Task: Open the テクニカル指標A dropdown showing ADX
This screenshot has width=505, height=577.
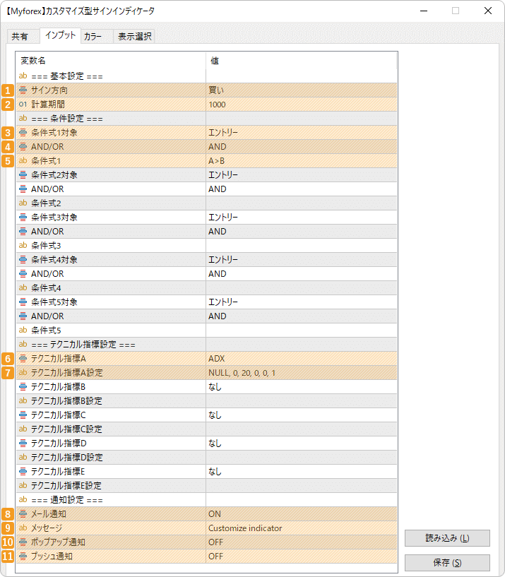Action: [x=301, y=359]
